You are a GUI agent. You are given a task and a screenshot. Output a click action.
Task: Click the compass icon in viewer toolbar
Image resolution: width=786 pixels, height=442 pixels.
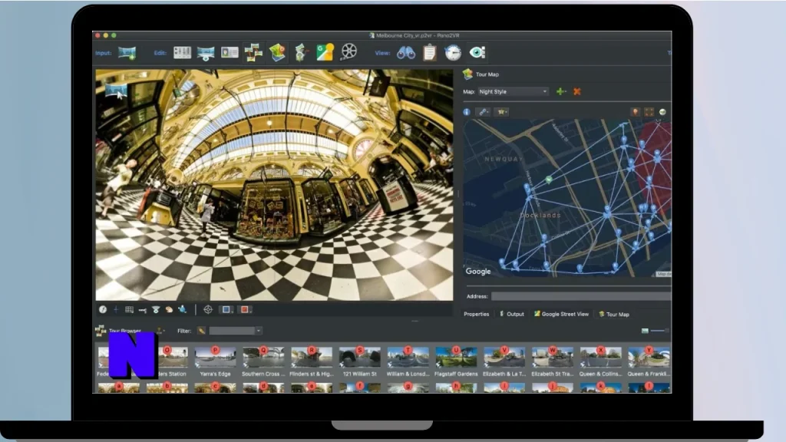103,310
